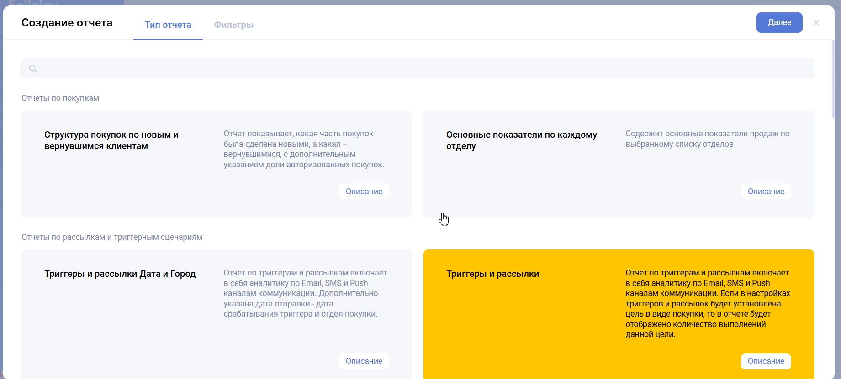Close the report creation dialog with X
This screenshot has height=379, width=841.
(x=816, y=22)
